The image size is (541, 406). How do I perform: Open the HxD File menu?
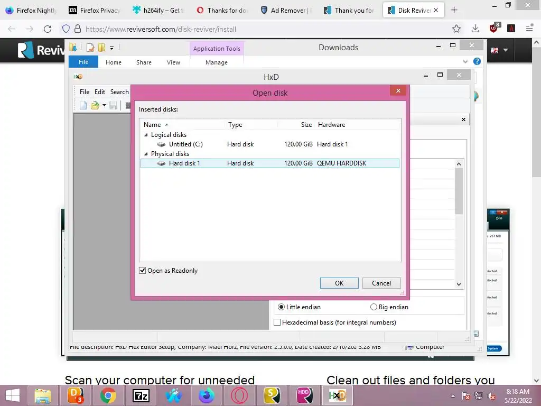click(84, 92)
